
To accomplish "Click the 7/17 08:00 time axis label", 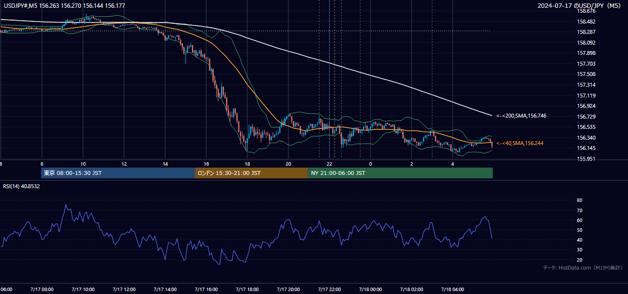I will pyautogui.click(x=42, y=289).
